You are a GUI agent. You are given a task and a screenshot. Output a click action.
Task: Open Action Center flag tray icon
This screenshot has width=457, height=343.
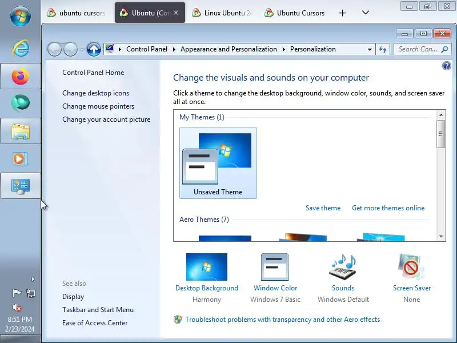pos(17,293)
